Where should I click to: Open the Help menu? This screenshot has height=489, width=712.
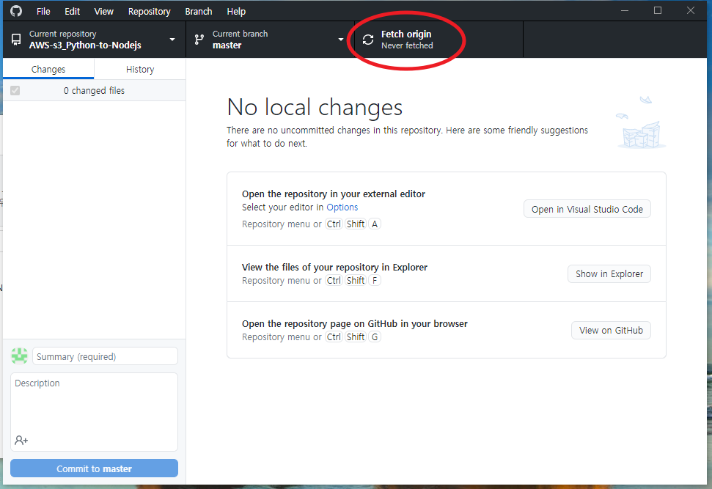pos(236,11)
